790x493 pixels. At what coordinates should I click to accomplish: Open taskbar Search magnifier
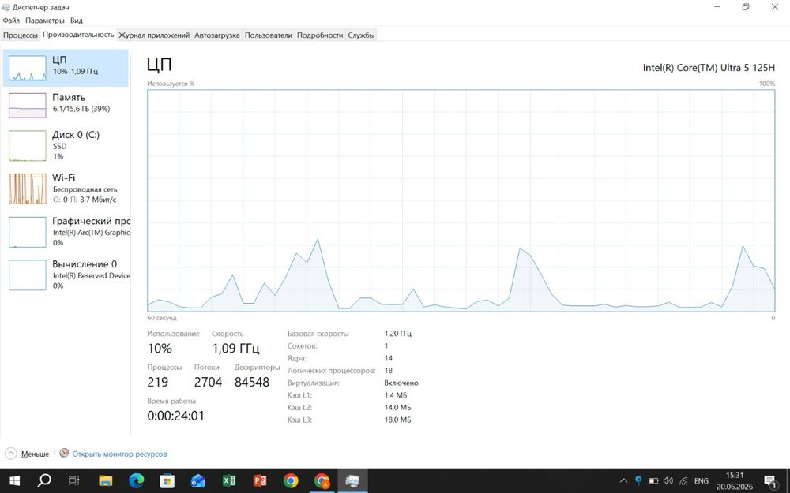(44, 481)
